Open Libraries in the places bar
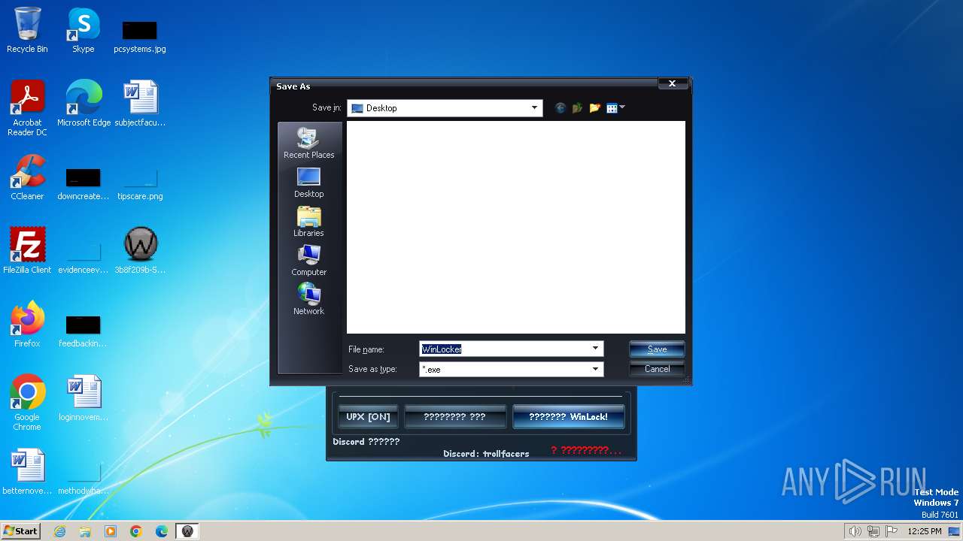The height and width of the screenshot is (541, 963). 309,222
